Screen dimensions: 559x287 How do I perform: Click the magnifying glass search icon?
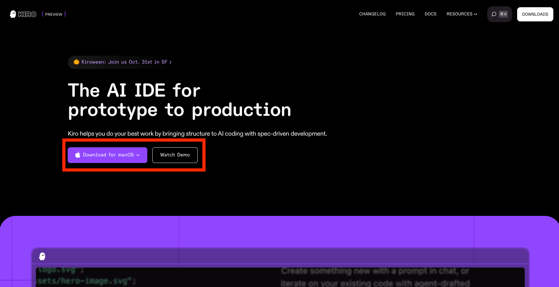pyautogui.click(x=494, y=14)
